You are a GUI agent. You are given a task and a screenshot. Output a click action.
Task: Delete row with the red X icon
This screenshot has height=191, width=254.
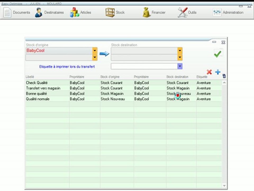click(209, 72)
